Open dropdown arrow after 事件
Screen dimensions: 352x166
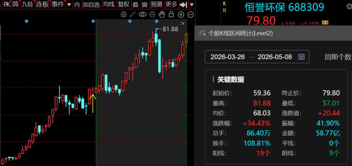tap(69, 4)
